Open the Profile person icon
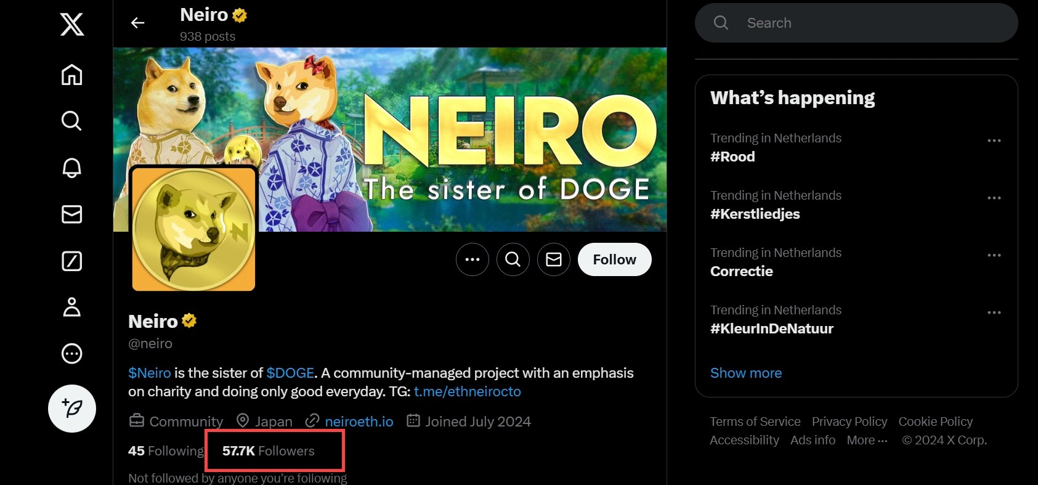 72,307
